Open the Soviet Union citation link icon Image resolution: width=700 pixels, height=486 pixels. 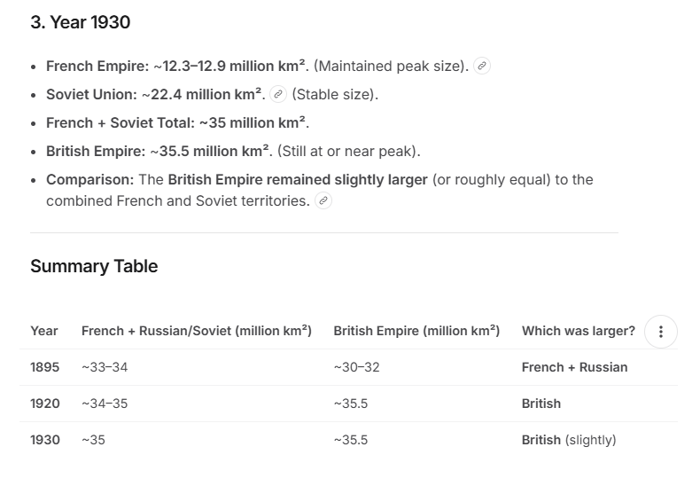coord(278,94)
